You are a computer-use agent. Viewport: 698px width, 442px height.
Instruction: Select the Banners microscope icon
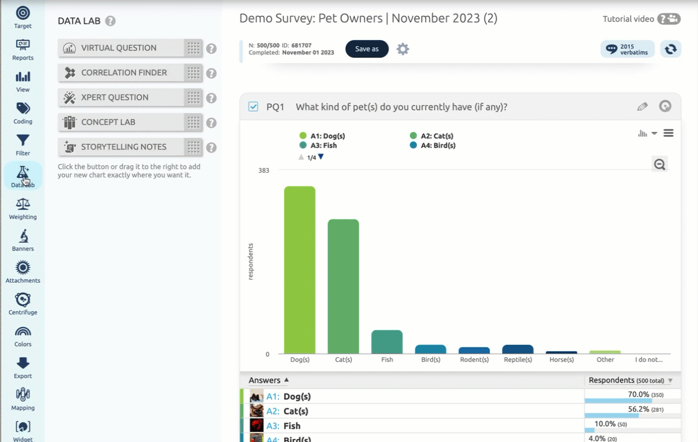(x=23, y=240)
